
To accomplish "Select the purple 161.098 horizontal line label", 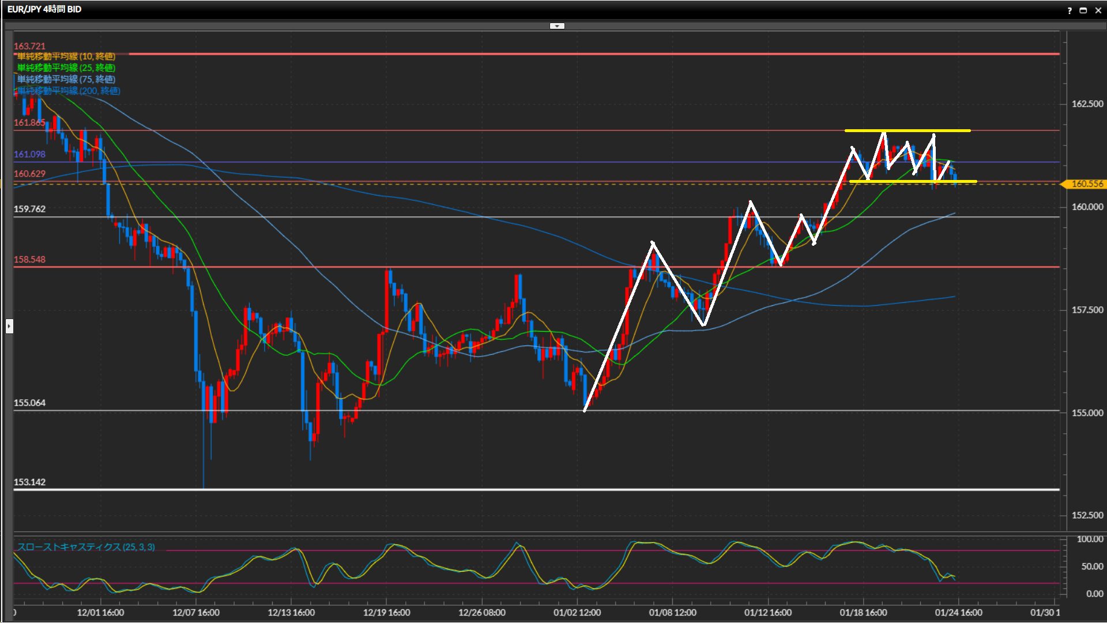I will [x=29, y=155].
